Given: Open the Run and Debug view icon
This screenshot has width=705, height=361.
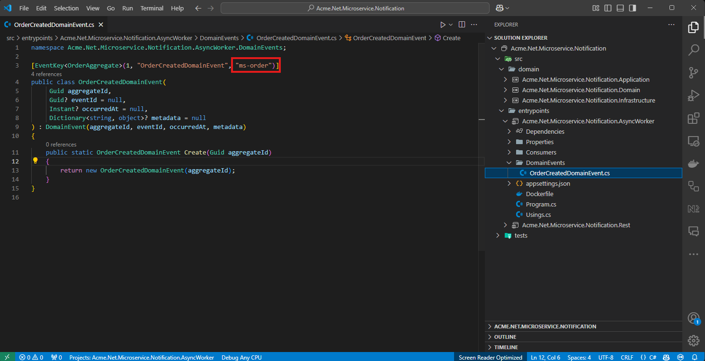Looking at the screenshot, I should coord(693,95).
